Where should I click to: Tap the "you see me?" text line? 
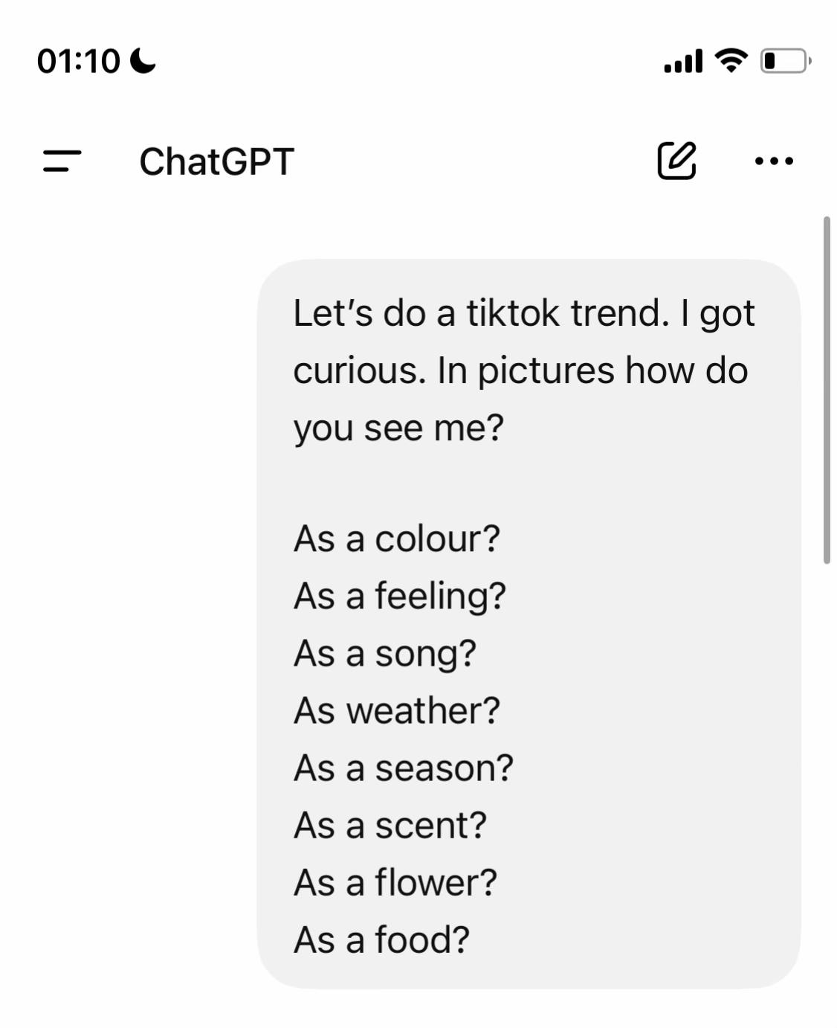click(398, 428)
